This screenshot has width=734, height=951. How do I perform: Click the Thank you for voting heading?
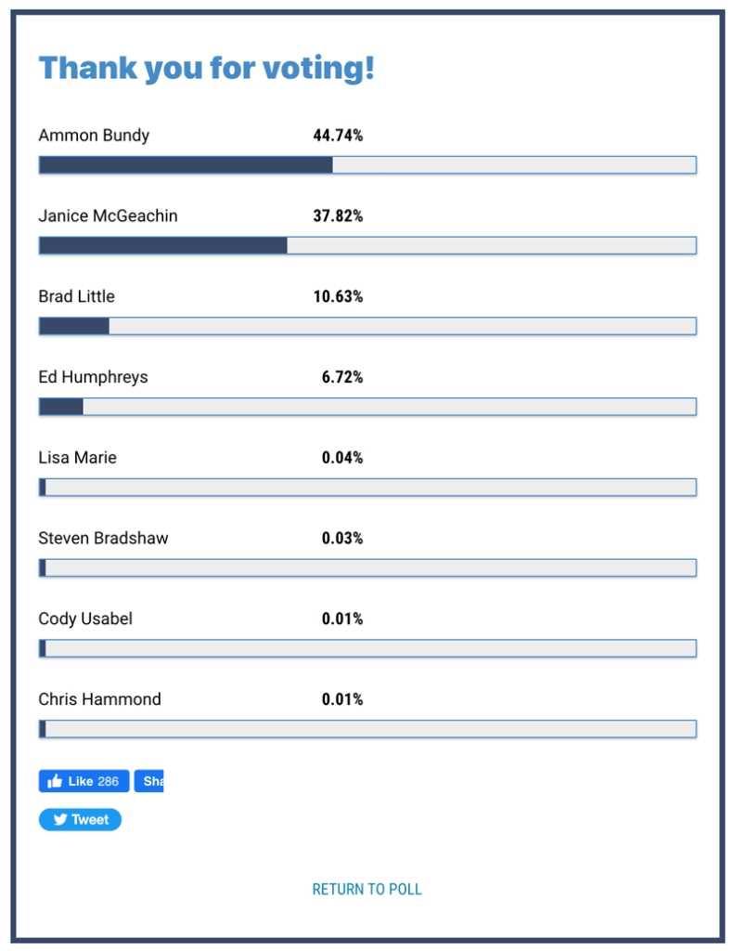coord(206,68)
